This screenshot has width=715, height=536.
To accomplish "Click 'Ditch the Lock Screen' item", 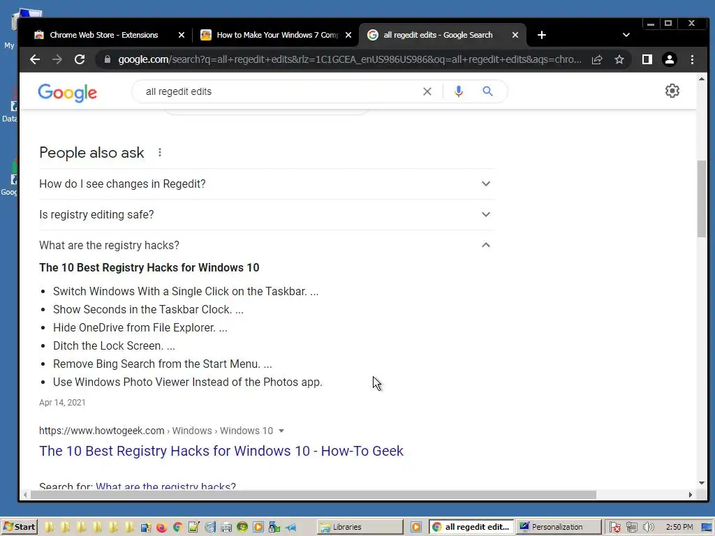I will click(x=114, y=346).
